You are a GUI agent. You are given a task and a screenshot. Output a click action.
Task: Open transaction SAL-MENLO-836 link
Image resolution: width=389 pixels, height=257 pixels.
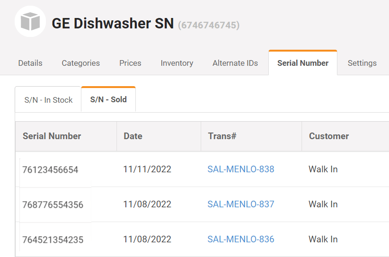(x=241, y=239)
